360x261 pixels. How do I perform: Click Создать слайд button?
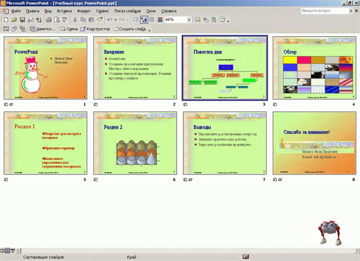pyautogui.click(x=130, y=29)
